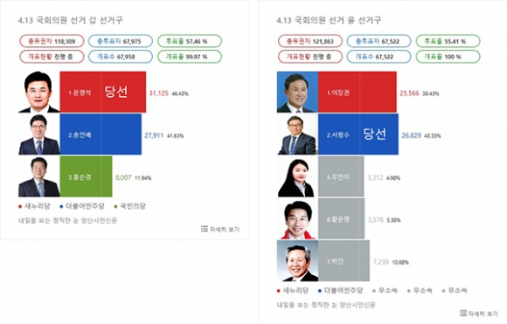Image resolution: width=507 pixels, height=324 pixels.
Task: Click the blue 당선 bar for 서형수
Action: point(358,134)
